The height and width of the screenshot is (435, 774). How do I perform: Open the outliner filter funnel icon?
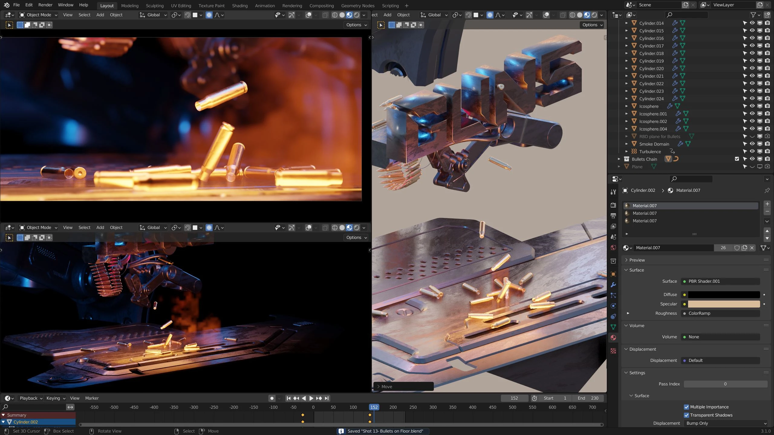click(x=753, y=14)
